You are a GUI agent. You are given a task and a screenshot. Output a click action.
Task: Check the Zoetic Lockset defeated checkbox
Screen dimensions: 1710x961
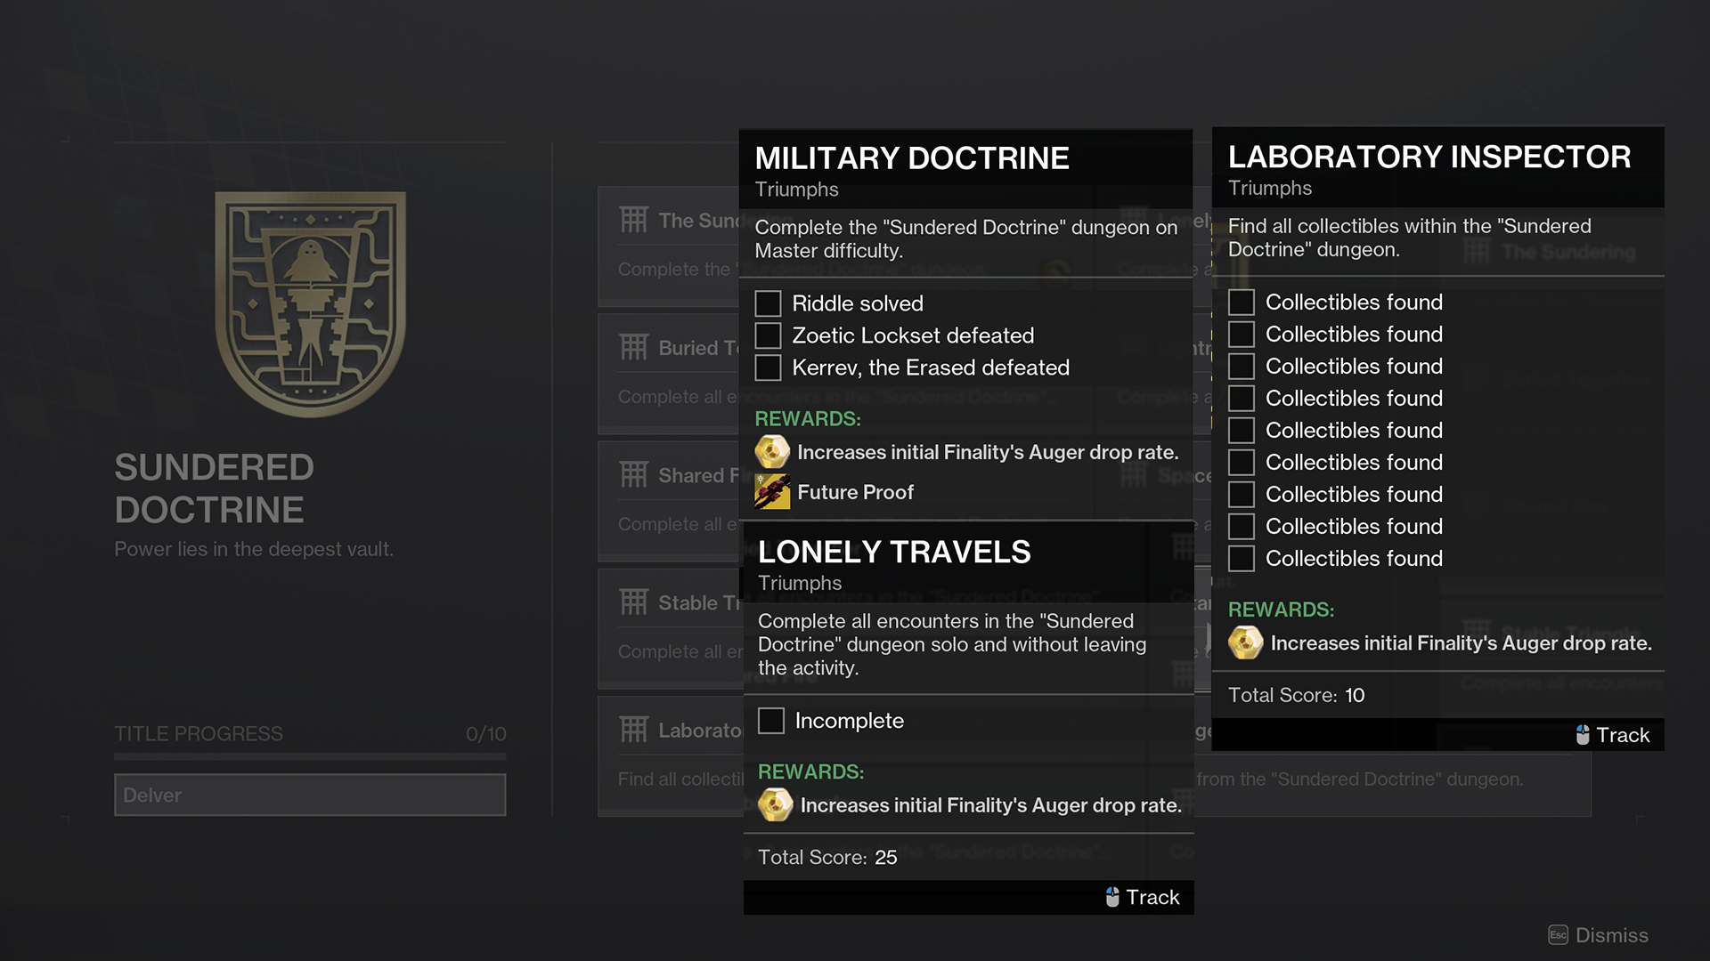click(x=768, y=335)
